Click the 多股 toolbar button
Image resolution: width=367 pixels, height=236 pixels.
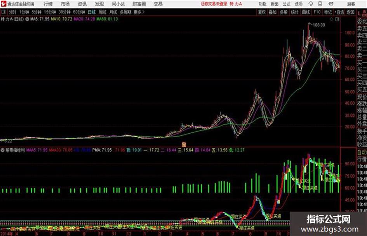point(284,12)
